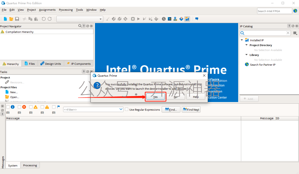Collapse the Library tree node
Screen dimensions: 299x174
pos(246,55)
